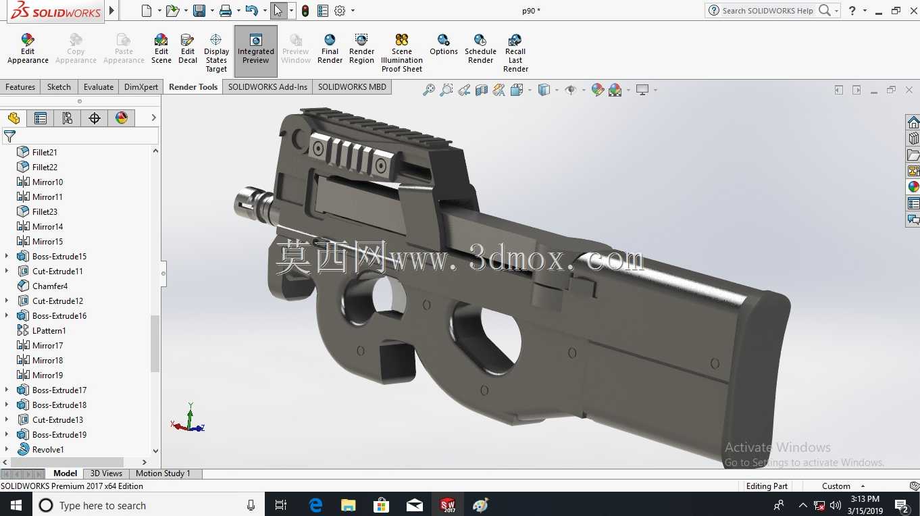Image resolution: width=920 pixels, height=516 pixels.
Task: Open the Evaluate tab
Action: coord(99,87)
